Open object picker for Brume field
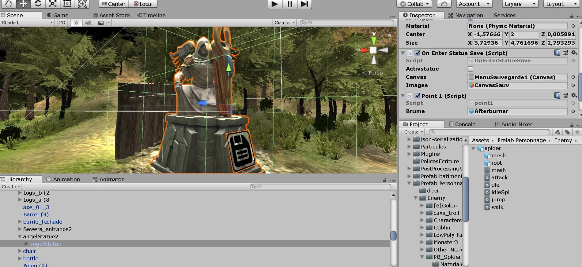 573,112
